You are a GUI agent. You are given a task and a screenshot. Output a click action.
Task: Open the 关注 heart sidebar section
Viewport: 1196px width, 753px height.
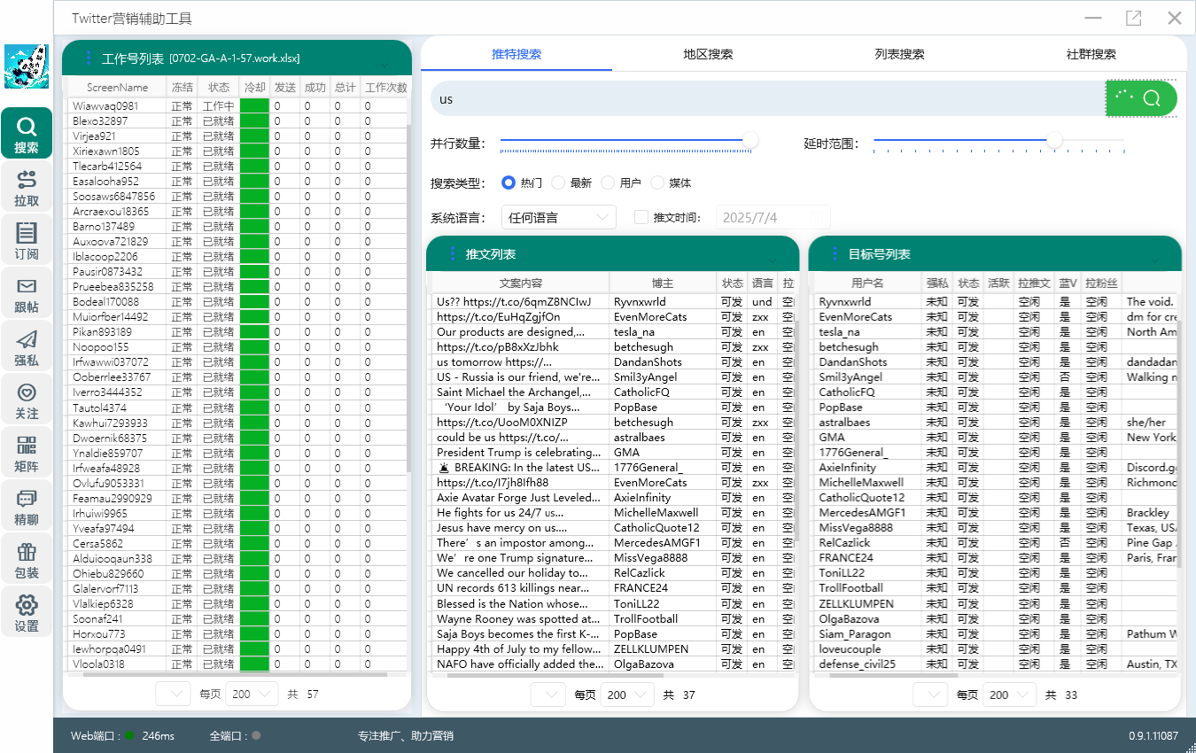(27, 400)
